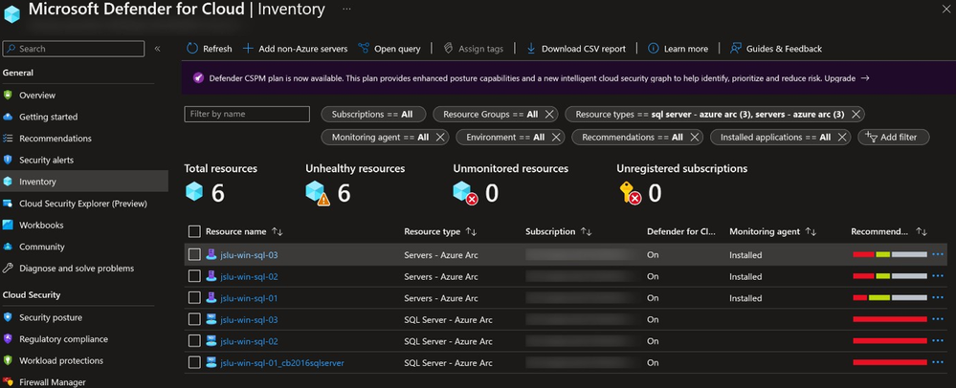Click the Workload protections icon

click(x=8, y=360)
